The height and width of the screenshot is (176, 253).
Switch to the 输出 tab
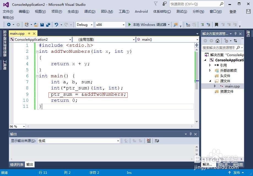point(30,164)
